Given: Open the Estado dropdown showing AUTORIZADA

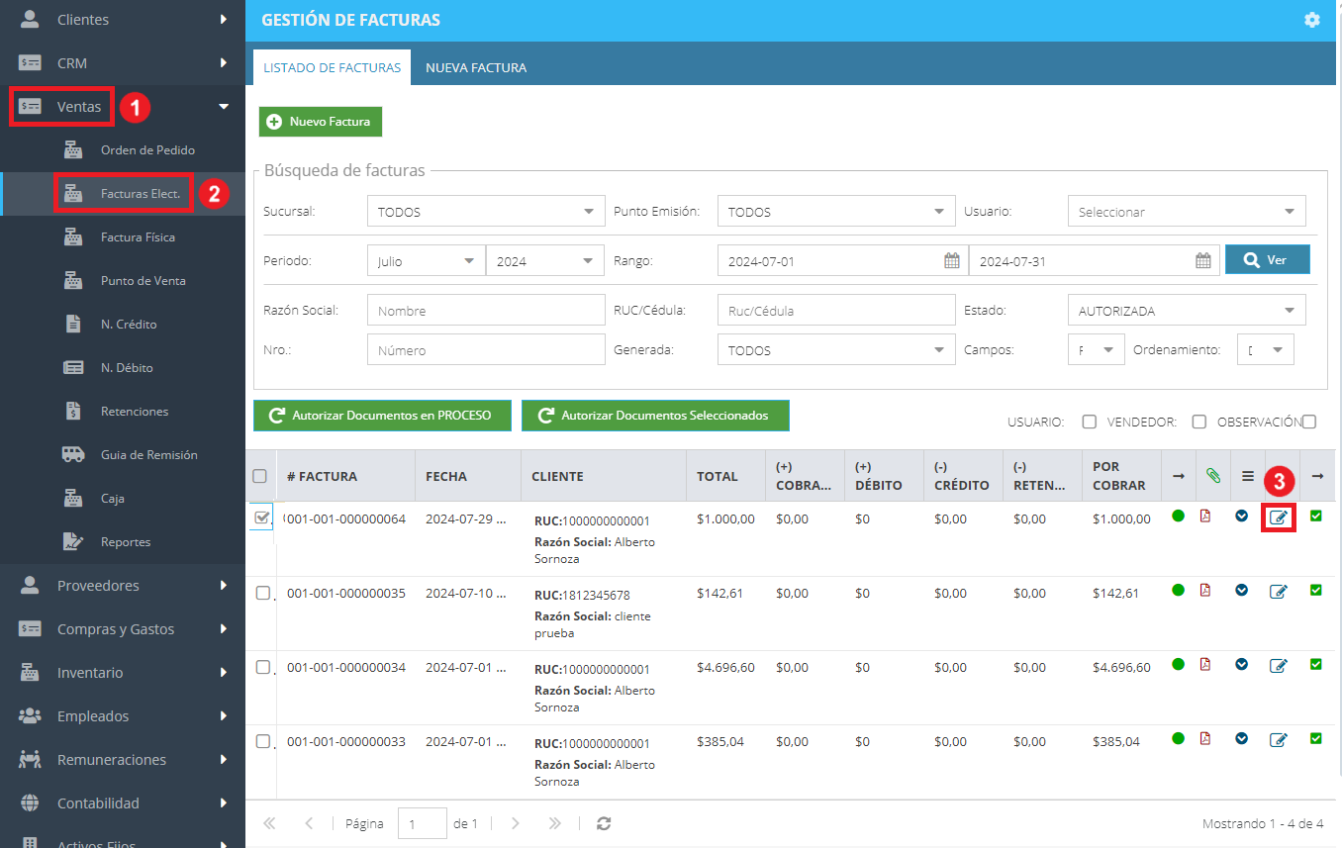Looking at the screenshot, I should point(1187,311).
